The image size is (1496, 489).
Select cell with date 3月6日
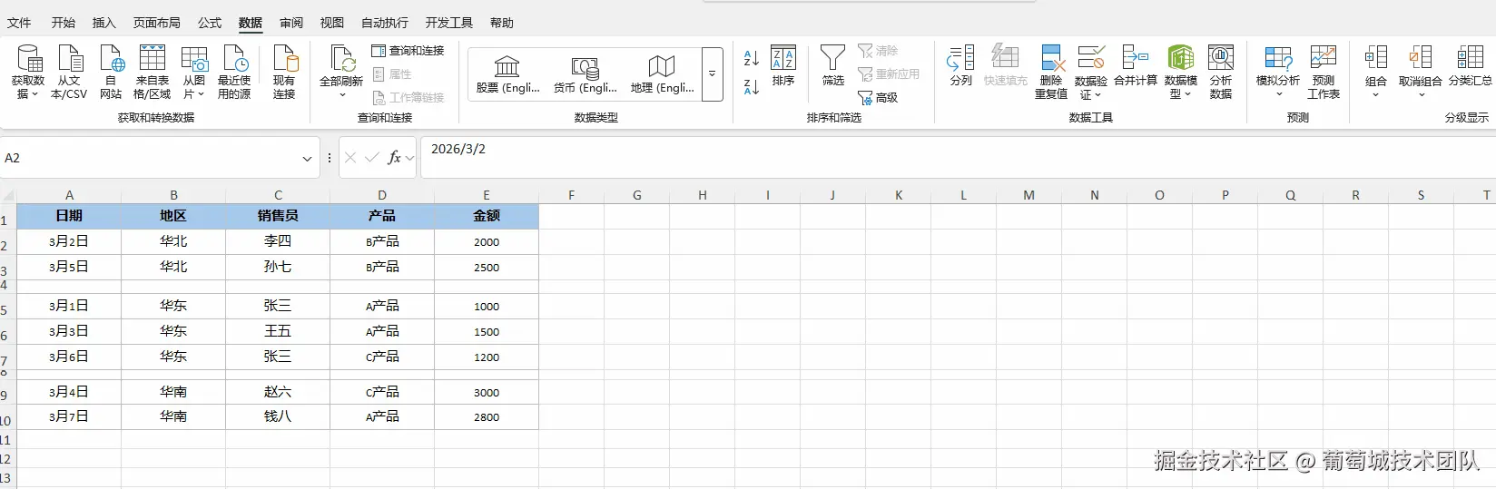pyautogui.click(x=69, y=357)
